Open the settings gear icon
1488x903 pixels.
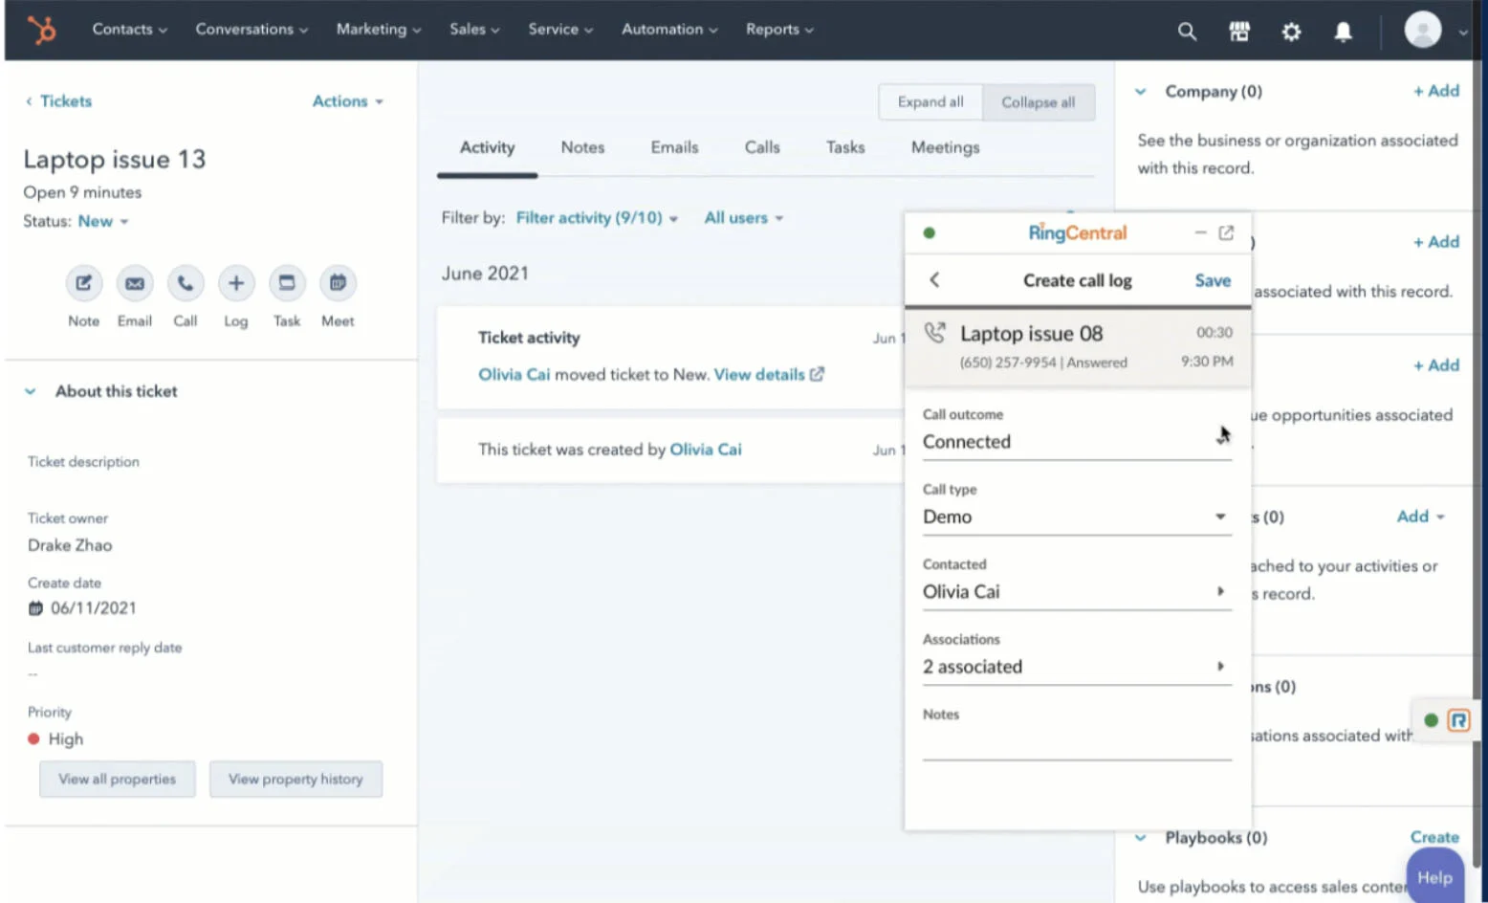(x=1291, y=32)
